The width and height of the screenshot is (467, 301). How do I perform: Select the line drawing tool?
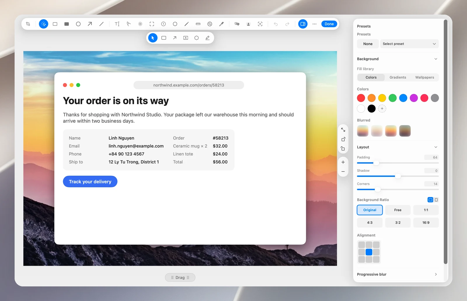(101, 24)
